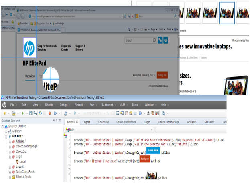Open the File menu in UFT
This screenshot has width=250, height=185.
(12, 105)
